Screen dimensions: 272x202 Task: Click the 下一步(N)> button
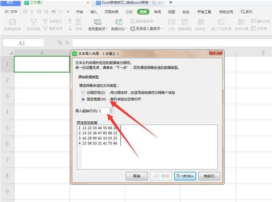tap(185, 176)
